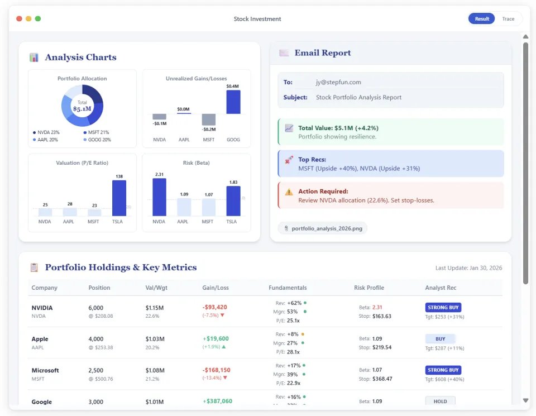Image resolution: width=536 pixels, height=416 pixels.
Task: Click the rocket icon in Top Recs card
Action: tap(289, 160)
